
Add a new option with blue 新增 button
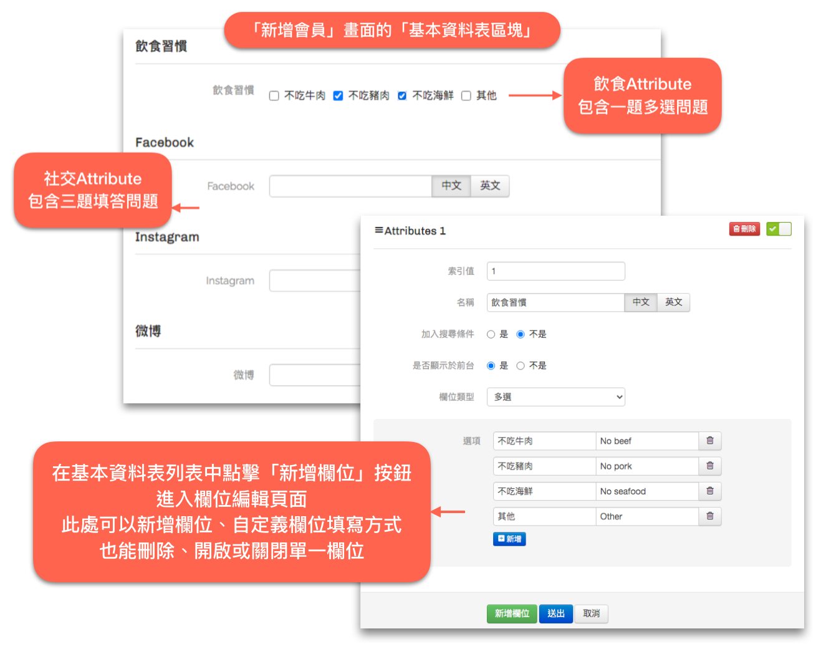click(509, 539)
